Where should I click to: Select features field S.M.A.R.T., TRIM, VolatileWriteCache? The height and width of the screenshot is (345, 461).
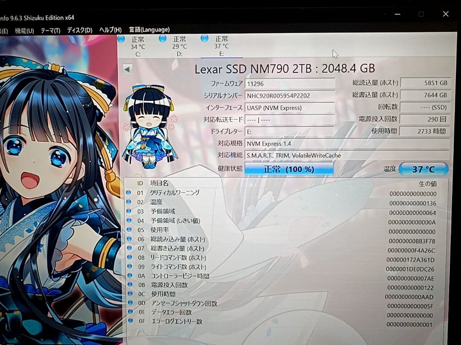[347, 155]
